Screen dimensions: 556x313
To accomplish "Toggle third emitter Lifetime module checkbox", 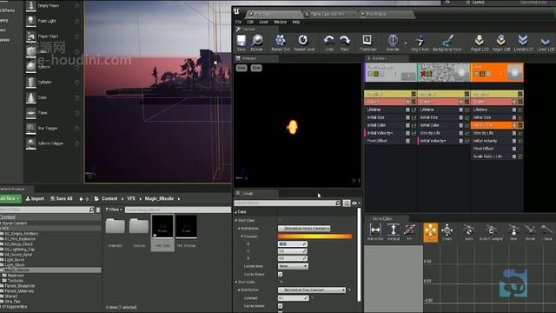I will 514,110.
